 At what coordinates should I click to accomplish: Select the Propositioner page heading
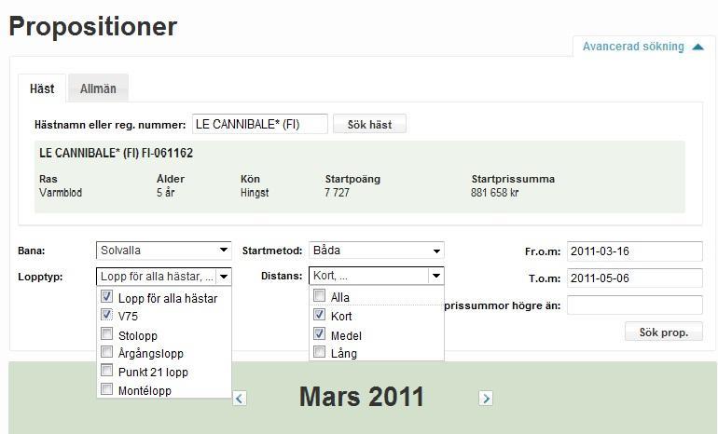point(93,26)
